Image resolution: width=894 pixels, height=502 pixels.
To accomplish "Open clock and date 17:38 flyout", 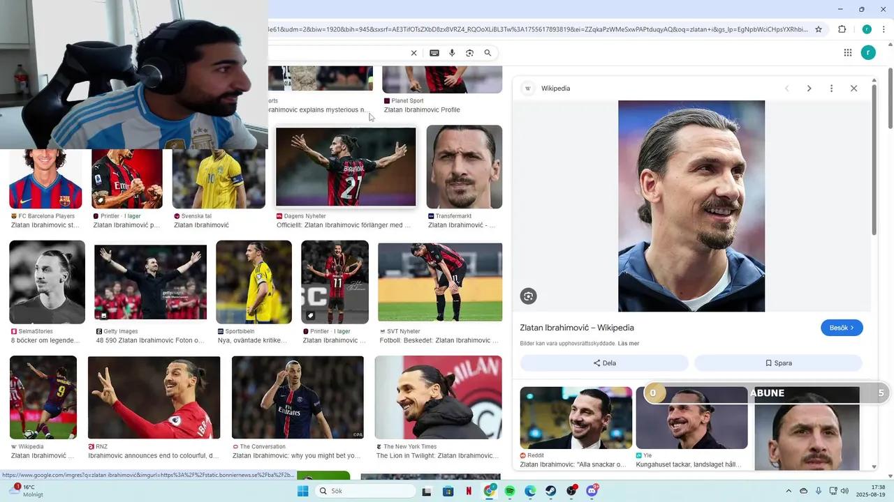I will pyautogui.click(x=872, y=491).
